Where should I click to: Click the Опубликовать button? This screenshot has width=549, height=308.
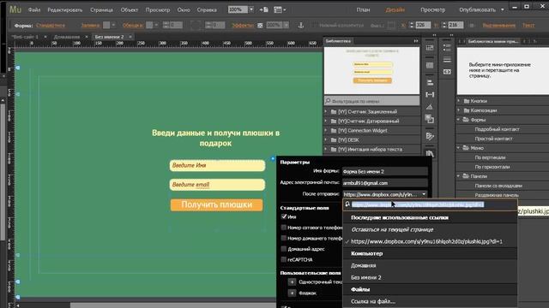477,9
